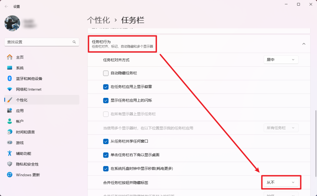
Task: Click the 查找设置 search field
Action: pos(42,42)
